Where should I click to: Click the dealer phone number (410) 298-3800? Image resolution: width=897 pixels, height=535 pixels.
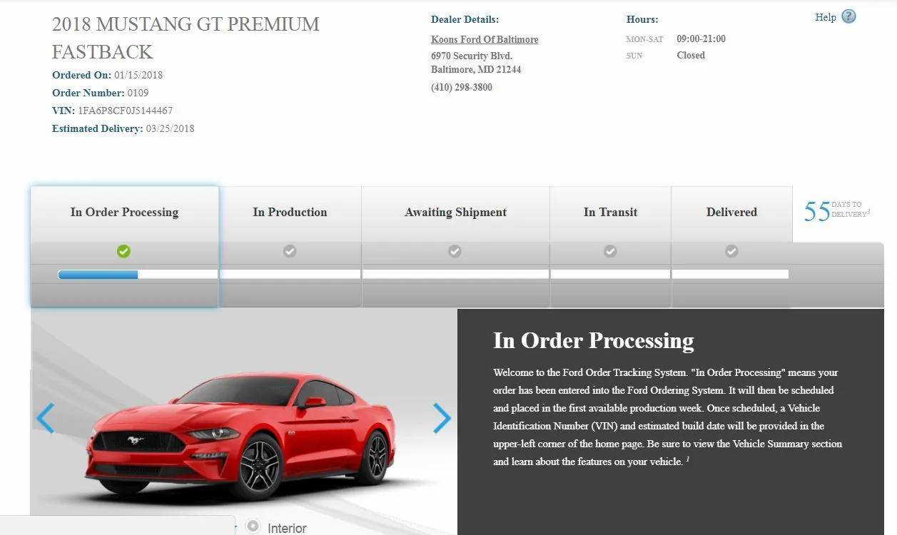[x=462, y=87]
